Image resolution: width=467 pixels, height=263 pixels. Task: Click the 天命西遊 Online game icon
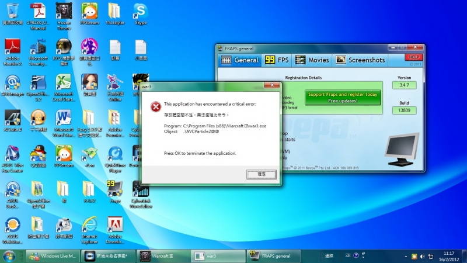click(x=115, y=88)
